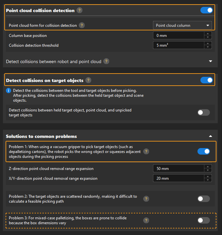Click help icon beside Point cloud collision detection

79,10
